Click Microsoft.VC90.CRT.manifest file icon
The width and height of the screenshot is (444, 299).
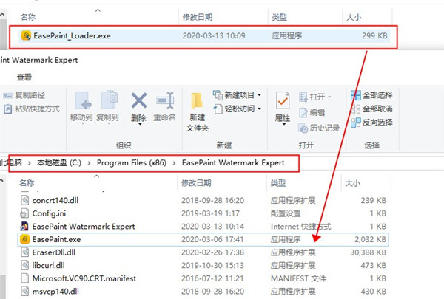coord(25,278)
